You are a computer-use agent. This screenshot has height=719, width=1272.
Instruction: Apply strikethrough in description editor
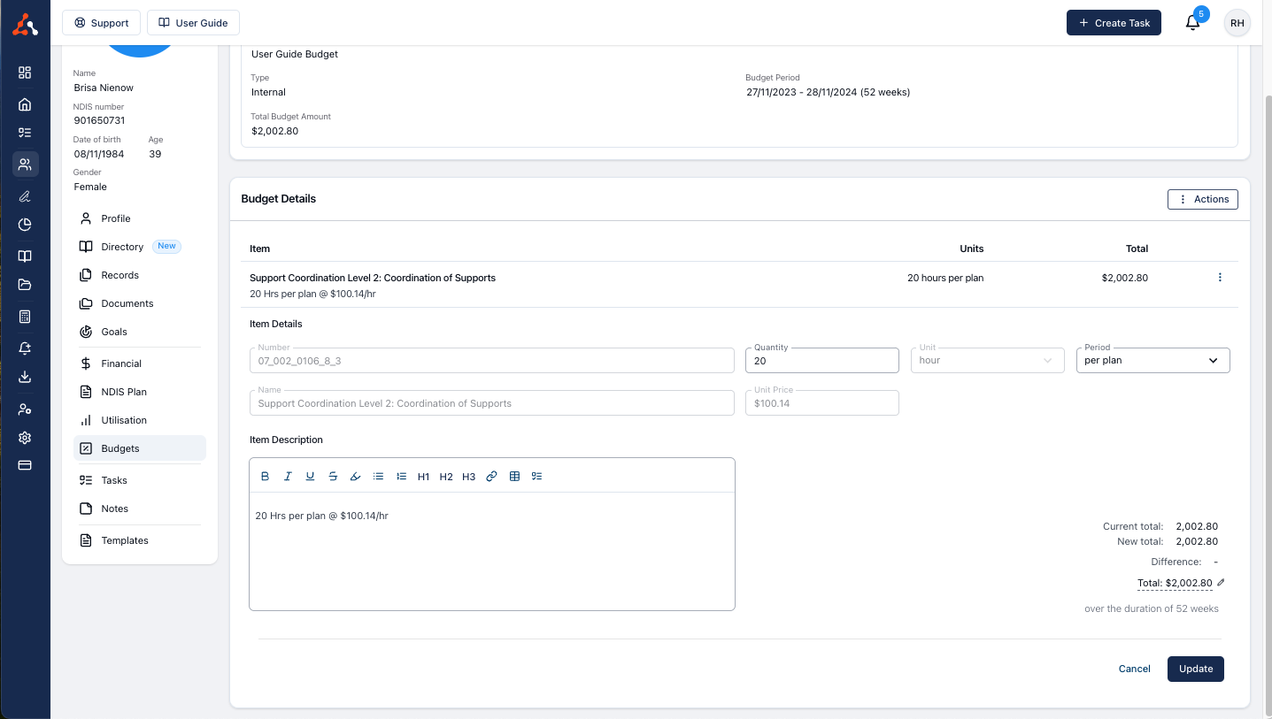333,477
